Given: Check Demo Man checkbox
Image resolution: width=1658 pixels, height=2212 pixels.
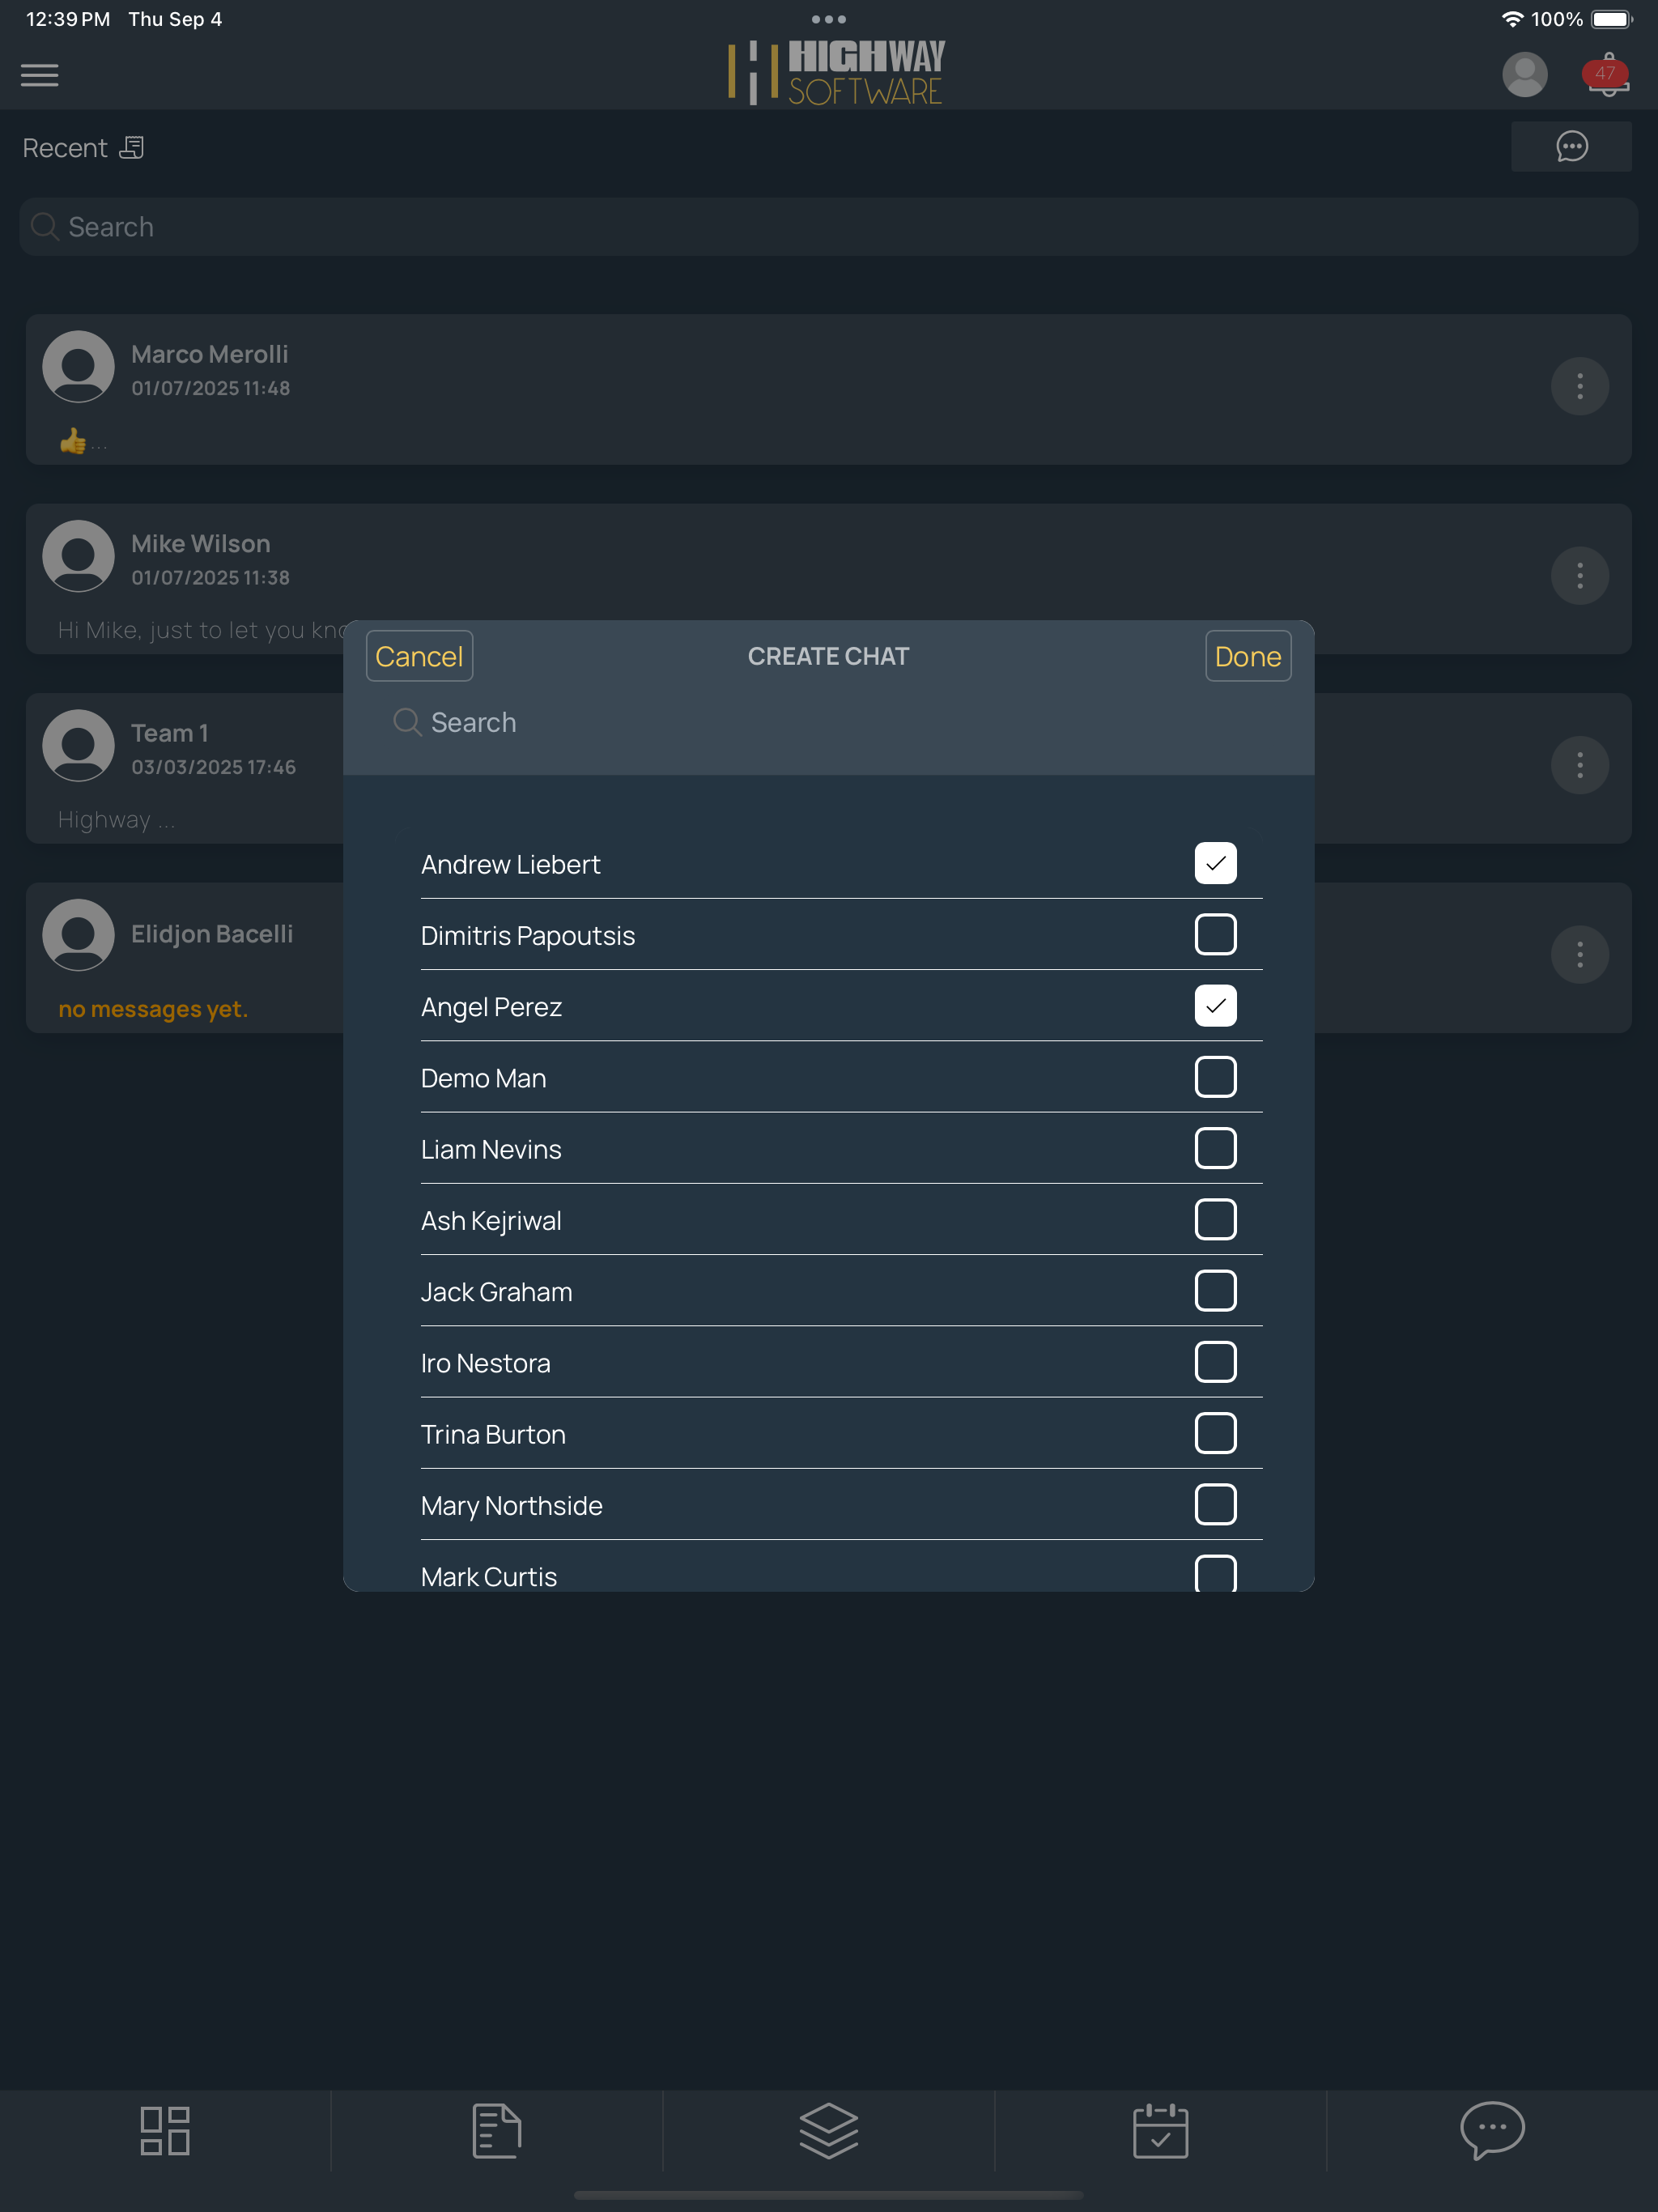Looking at the screenshot, I should pyautogui.click(x=1215, y=1077).
